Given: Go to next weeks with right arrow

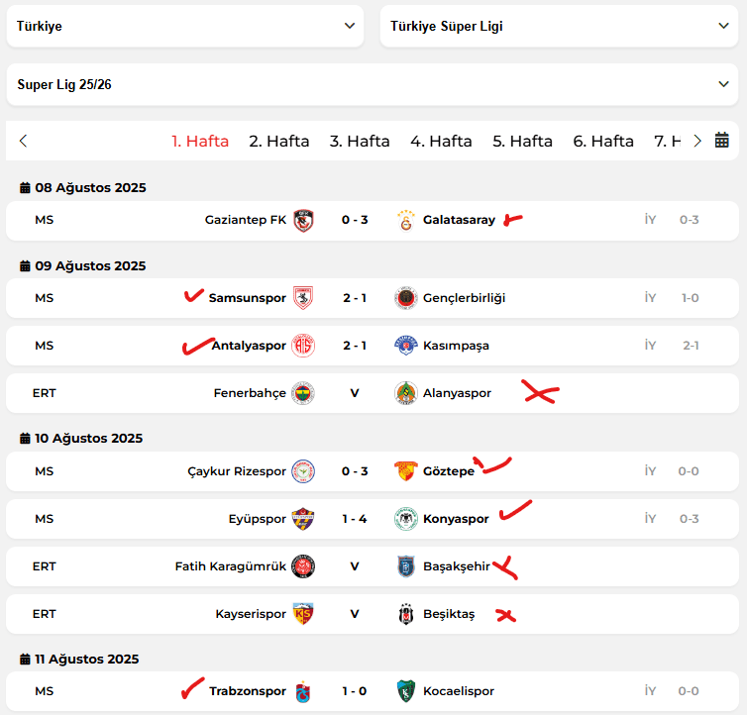Looking at the screenshot, I should [697, 141].
